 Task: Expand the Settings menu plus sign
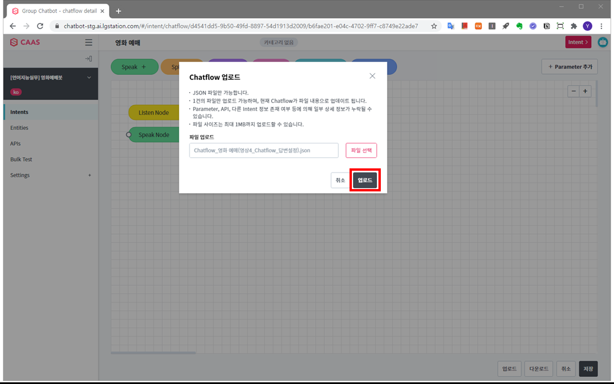pyautogui.click(x=90, y=175)
